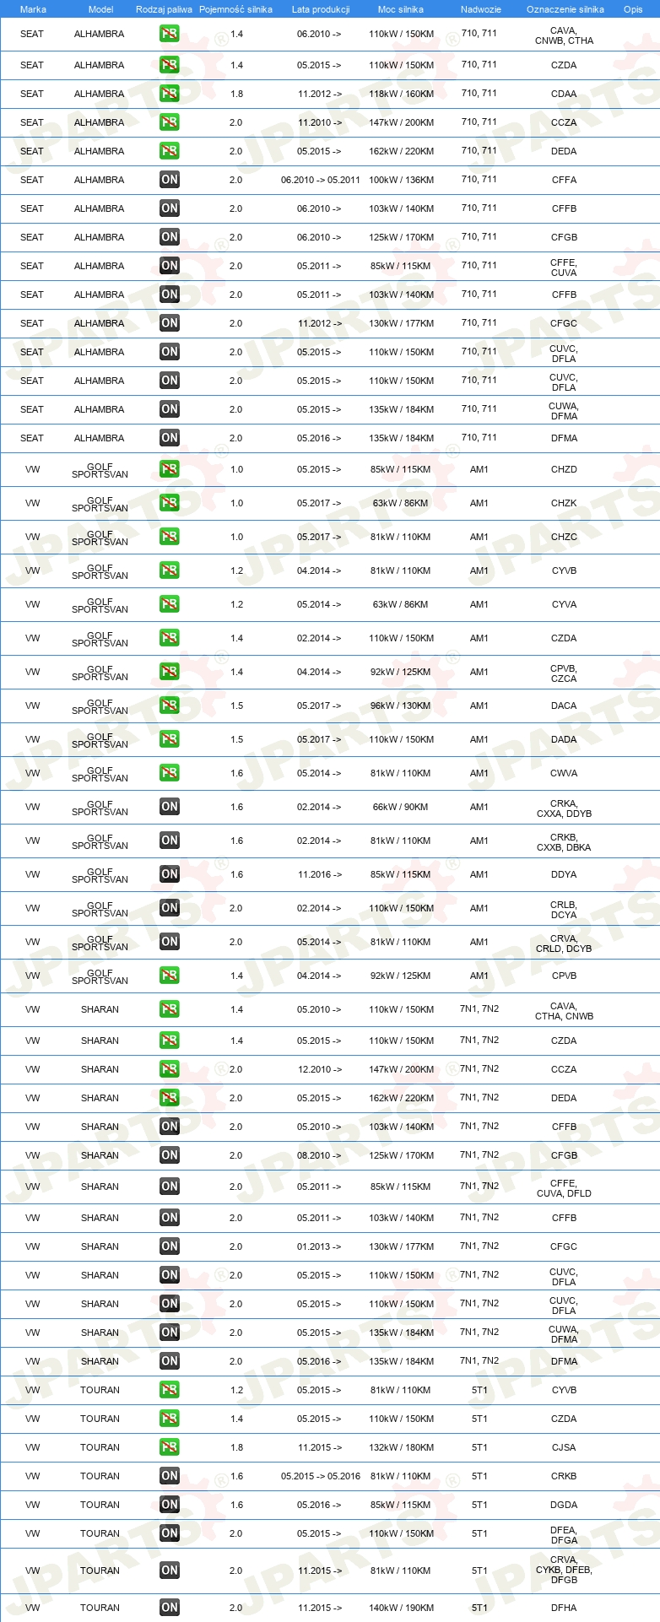Select the engine code CFFA
The image size is (660, 1622).
(564, 180)
